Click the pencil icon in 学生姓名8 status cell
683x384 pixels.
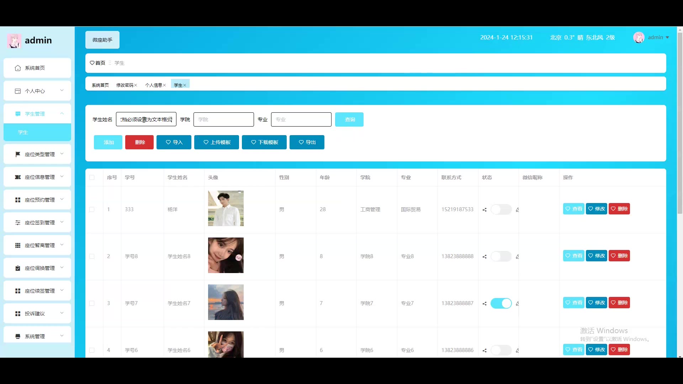click(x=517, y=257)
